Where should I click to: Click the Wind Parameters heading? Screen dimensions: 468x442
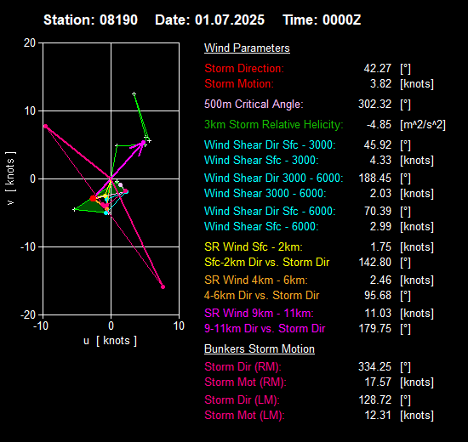pyautogui.click(x=247, y=48)
